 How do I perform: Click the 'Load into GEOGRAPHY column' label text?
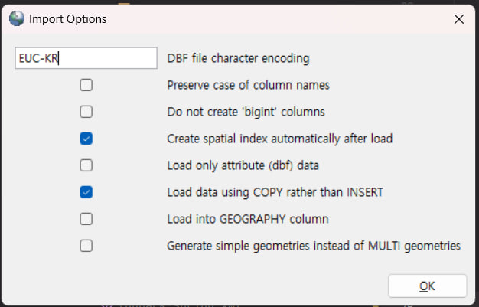coord(247,219)
